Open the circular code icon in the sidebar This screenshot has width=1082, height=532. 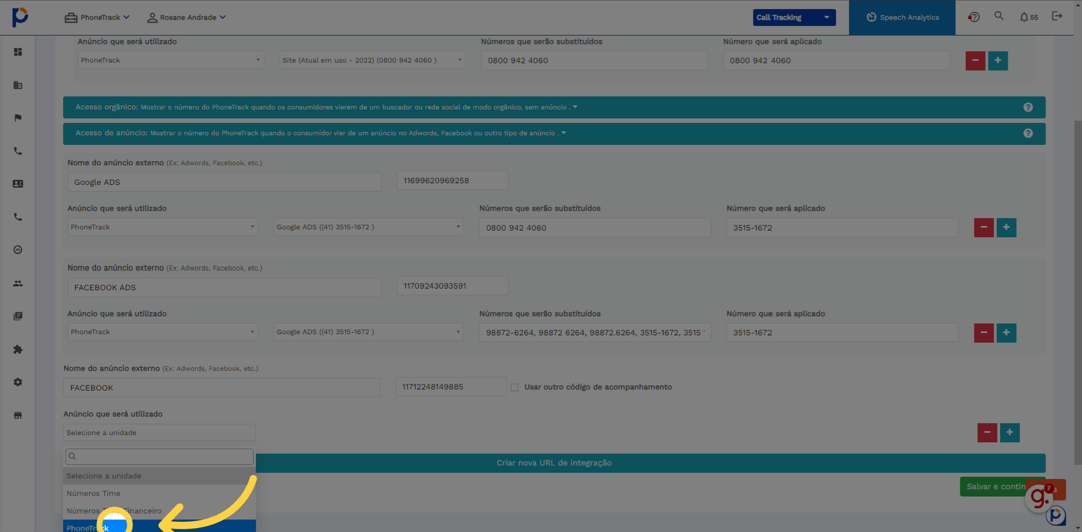pyautogui.click(x=18, y=250)
